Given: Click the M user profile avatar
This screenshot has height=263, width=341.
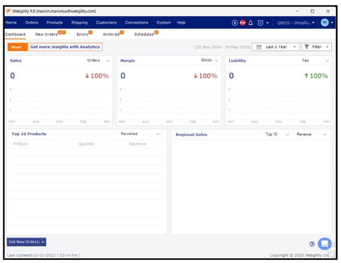Looking at the screenshot, I should [325, 22].
